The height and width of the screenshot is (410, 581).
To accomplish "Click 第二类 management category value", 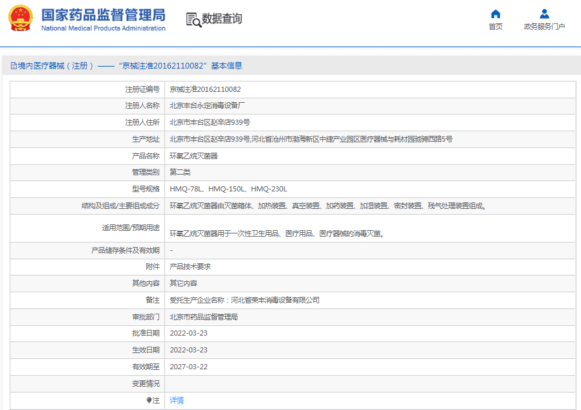I will coord(180,172).
